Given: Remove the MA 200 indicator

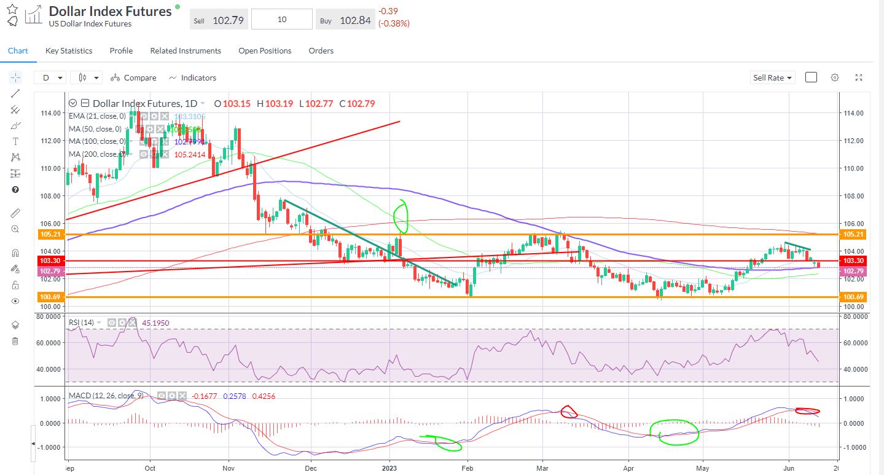Looking at the screenshot, I should click(x=165, y=154).
